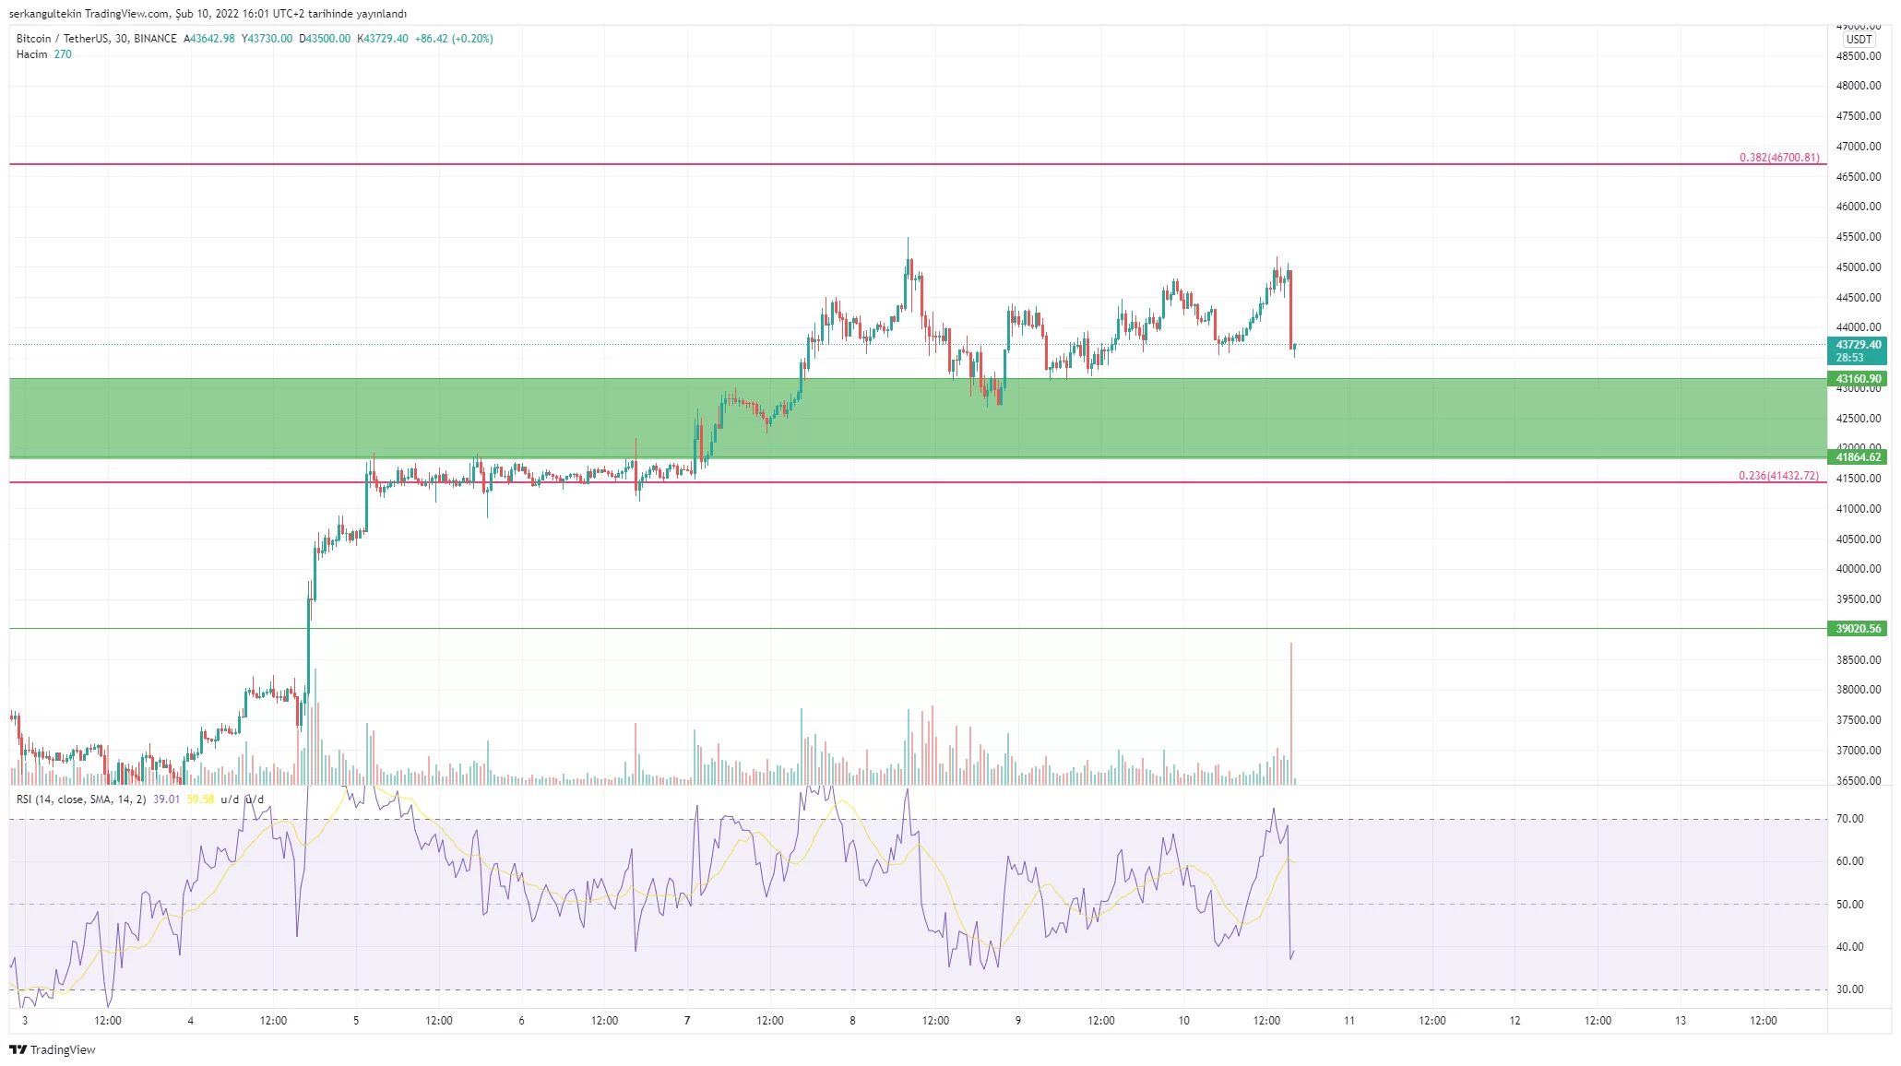
Task: Click the green 43160.90 price label
Action: (1857, 379)
